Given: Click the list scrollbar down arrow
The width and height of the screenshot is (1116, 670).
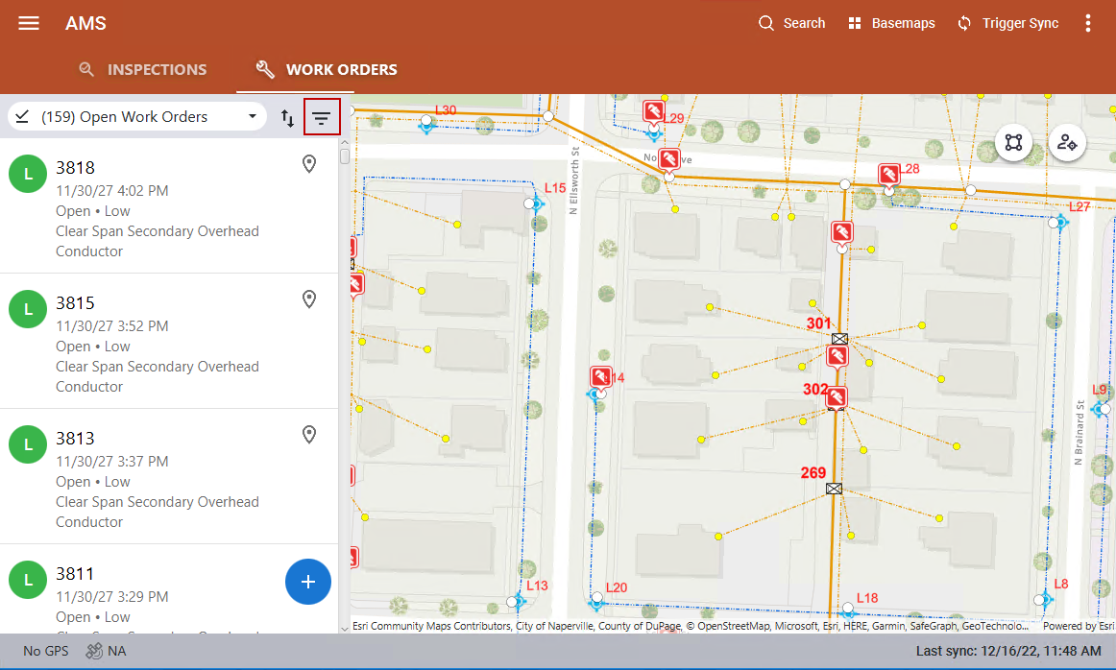Looking at the screenshot, I should click(345, 629).
